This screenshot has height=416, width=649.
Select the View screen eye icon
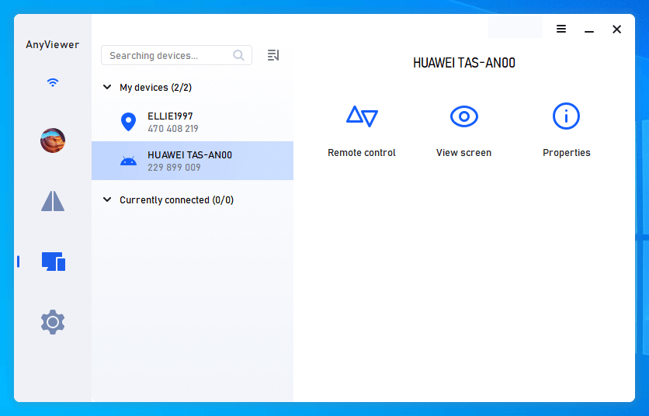464,116
